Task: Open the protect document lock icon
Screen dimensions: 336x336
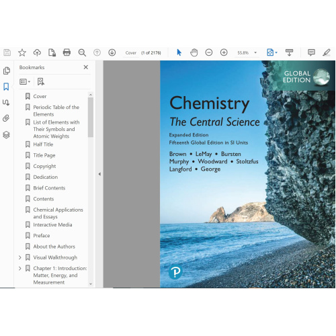Action: 52,52
